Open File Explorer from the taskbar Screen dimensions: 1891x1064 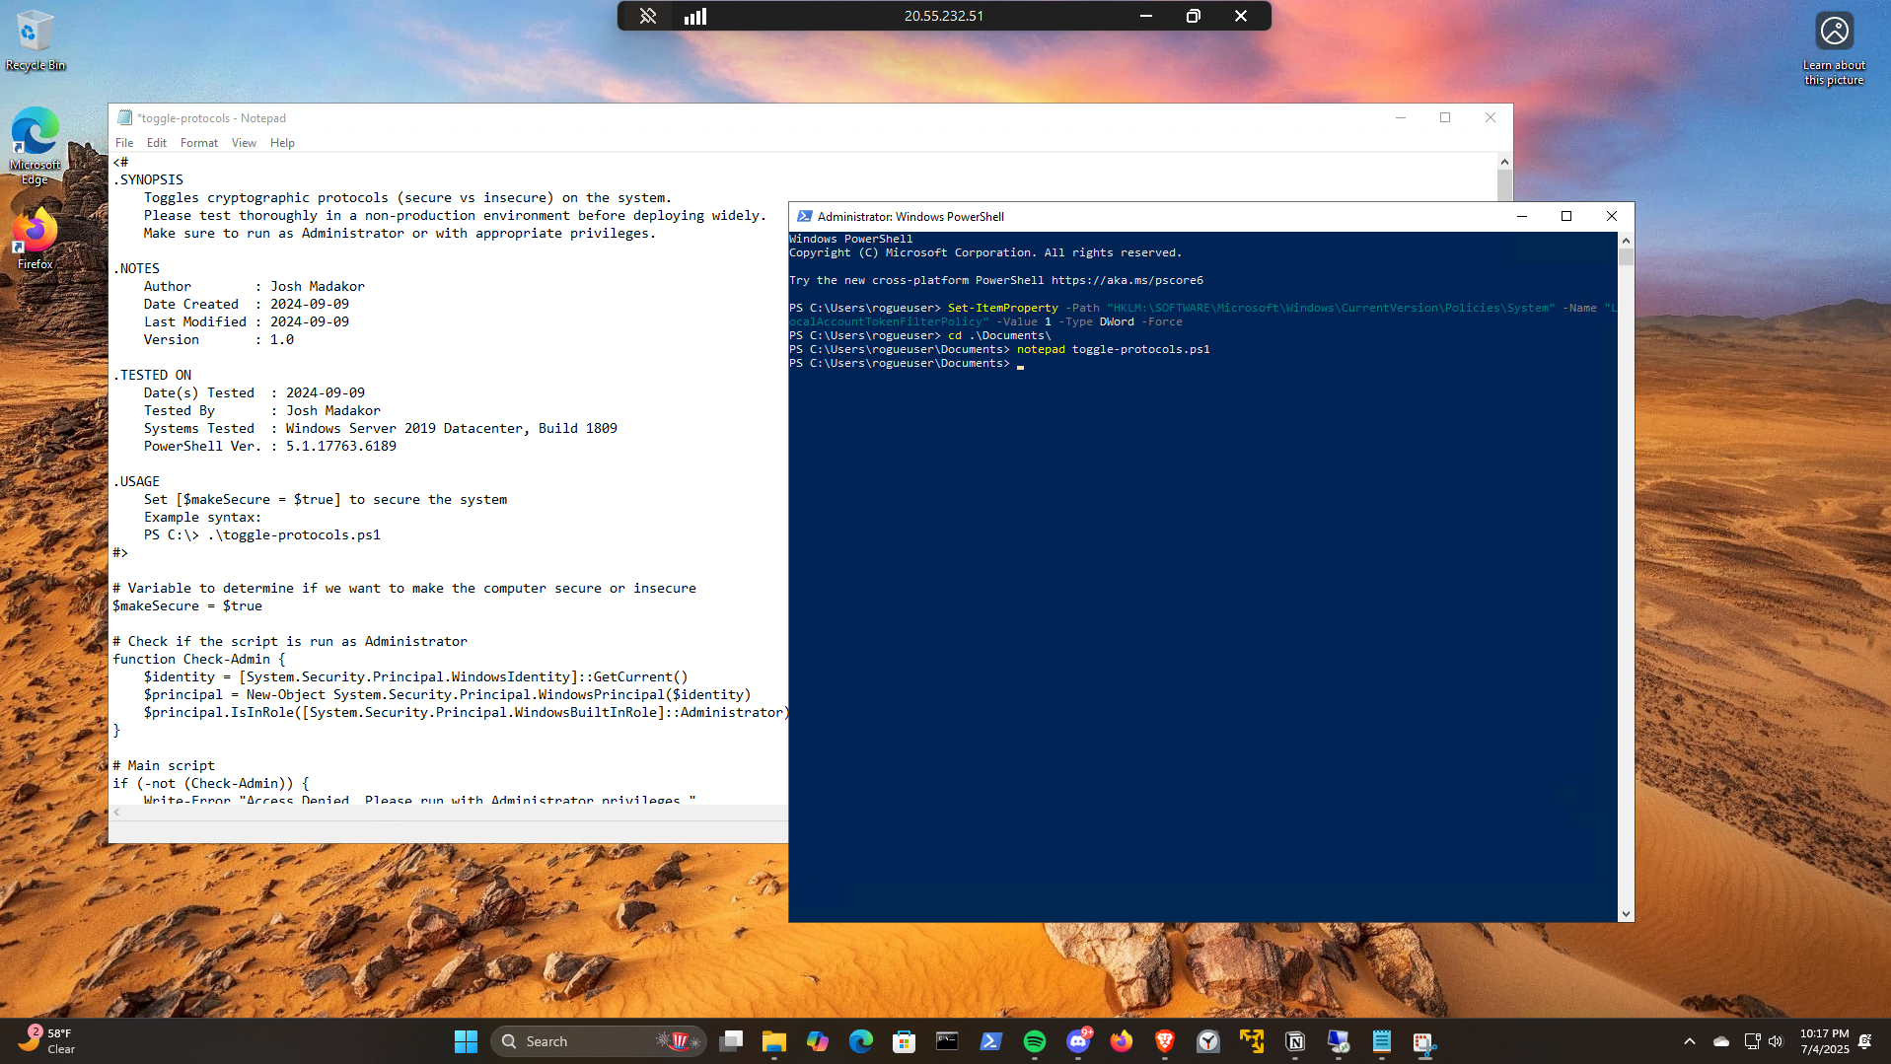coord(773,1041)
